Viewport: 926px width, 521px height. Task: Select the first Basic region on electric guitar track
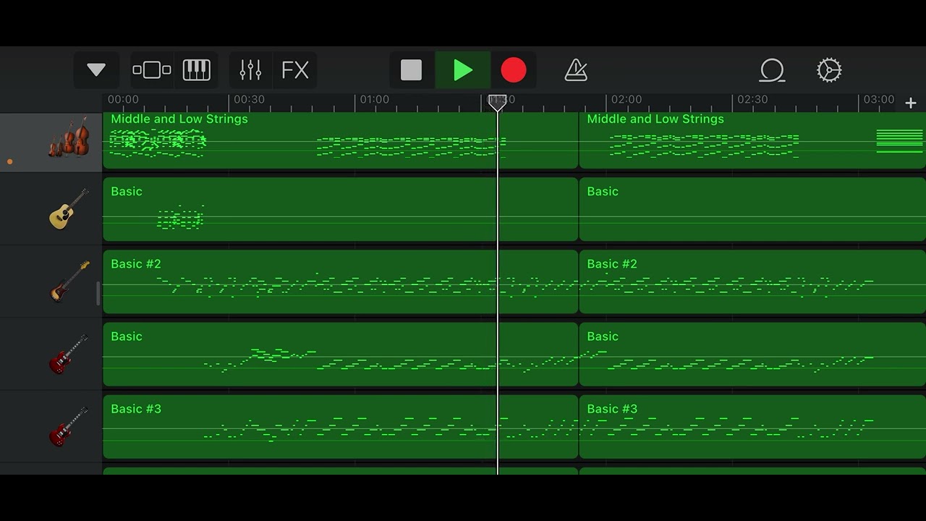(341, 354)
